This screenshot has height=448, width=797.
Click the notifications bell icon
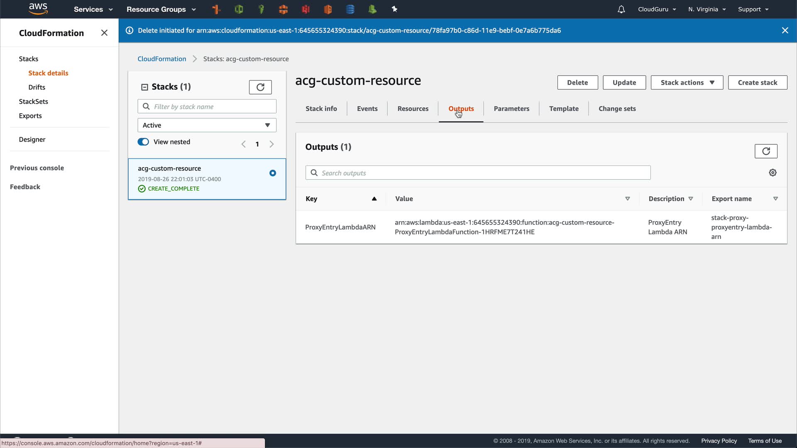(621, 9)
